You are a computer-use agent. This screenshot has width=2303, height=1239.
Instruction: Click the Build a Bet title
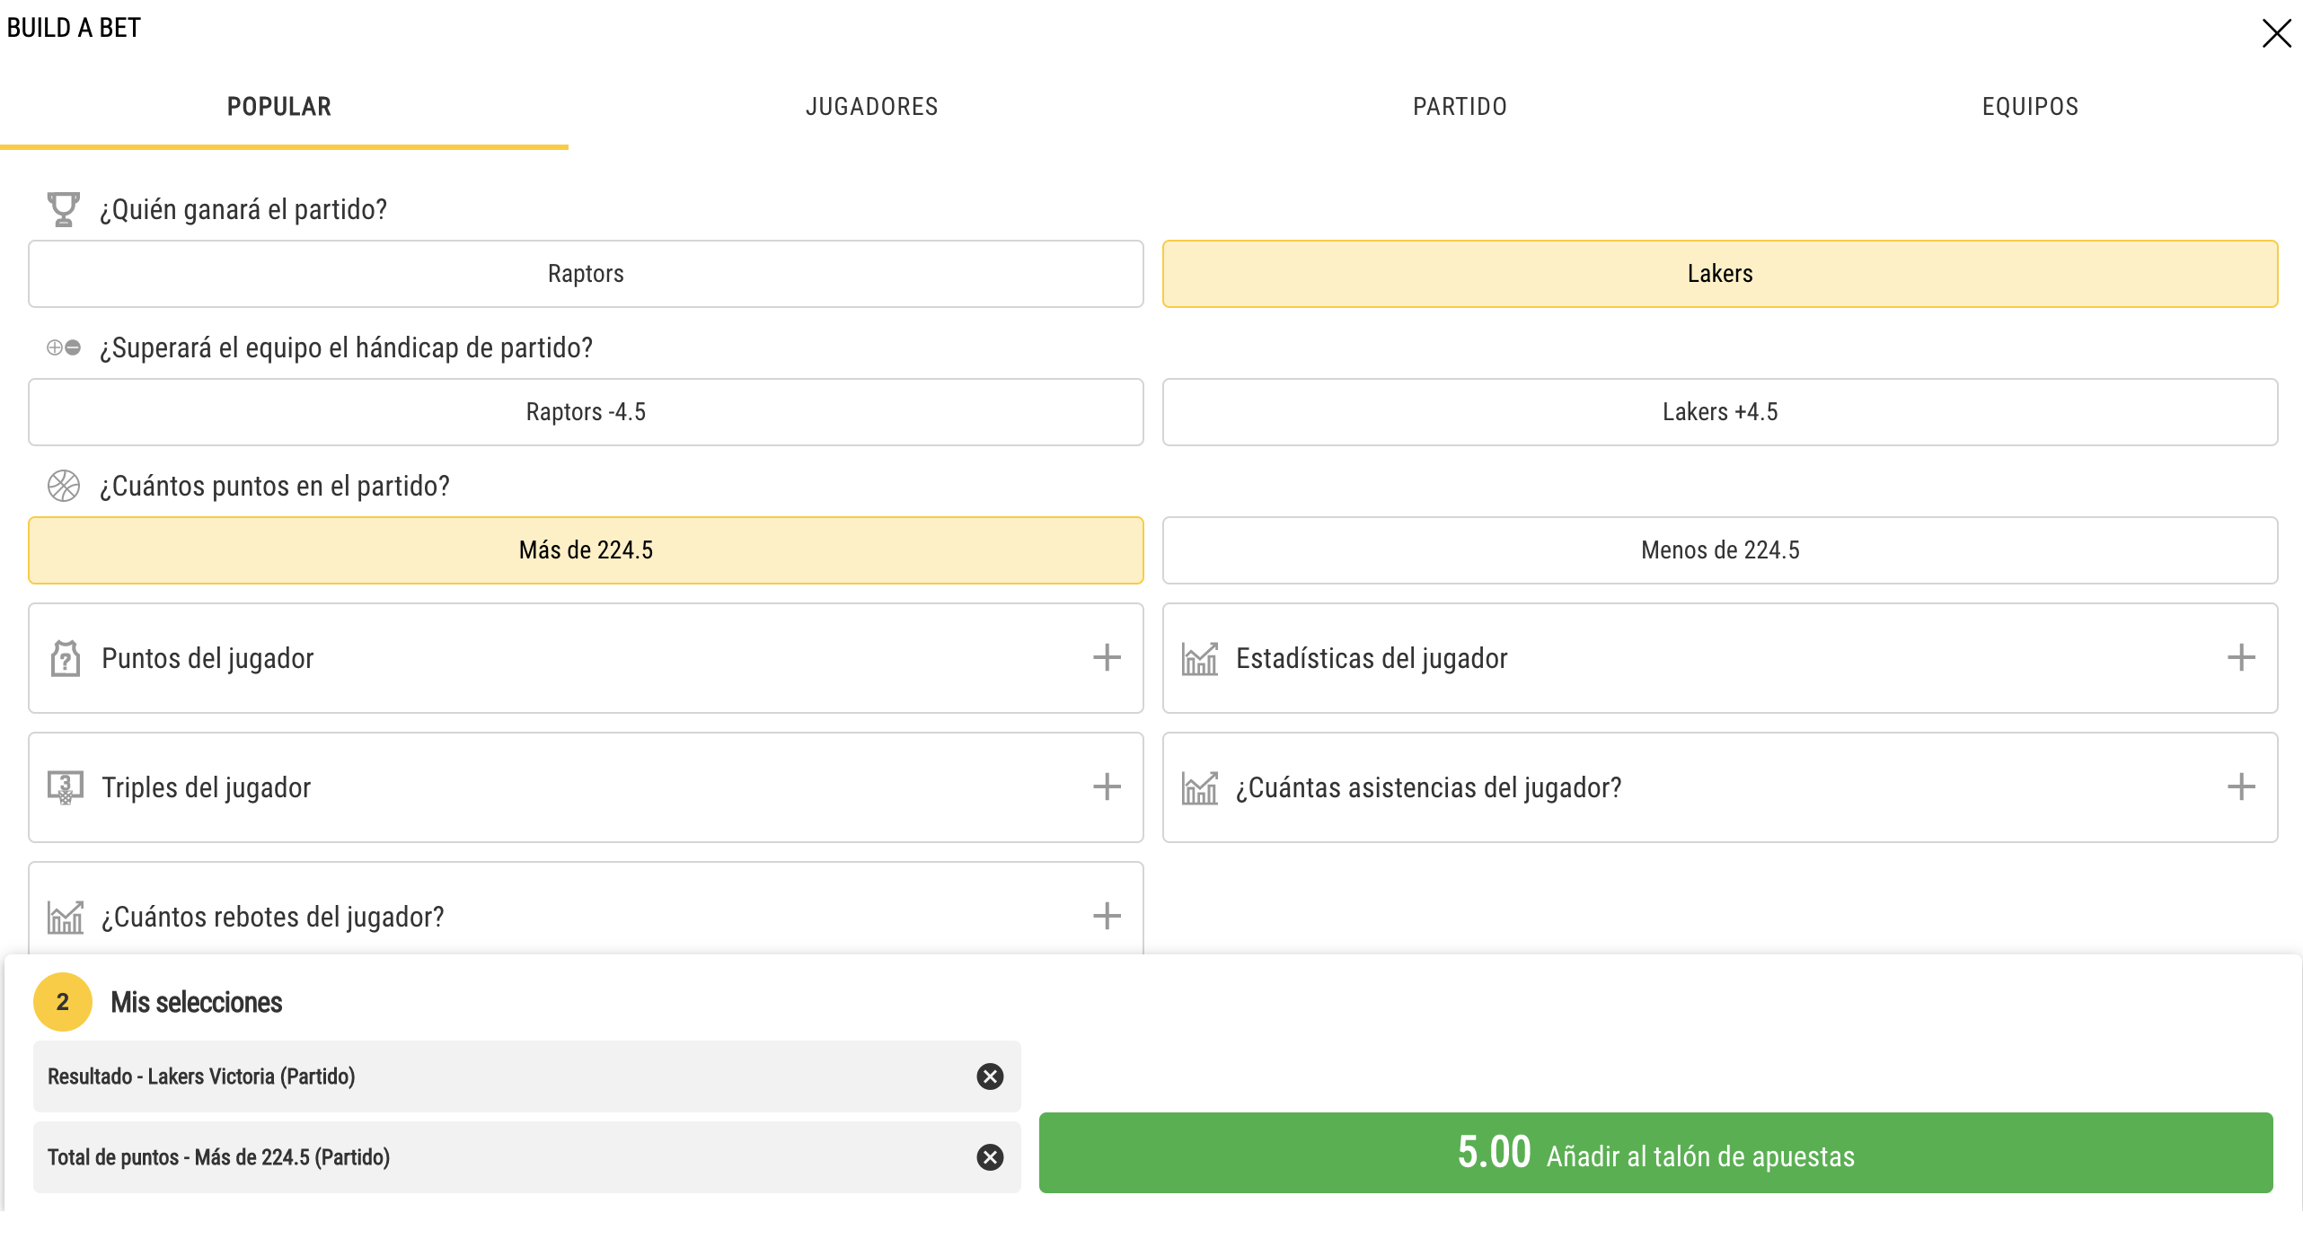point(74,28)
